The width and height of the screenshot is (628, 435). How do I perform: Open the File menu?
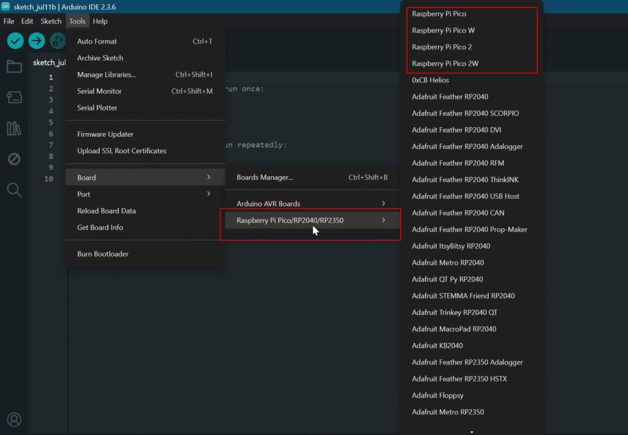pos(9,21)
